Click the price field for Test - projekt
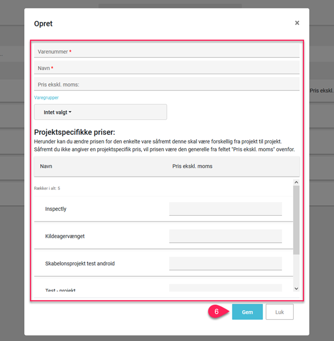Viewport: 334px width, 341px height. (225, 288)
